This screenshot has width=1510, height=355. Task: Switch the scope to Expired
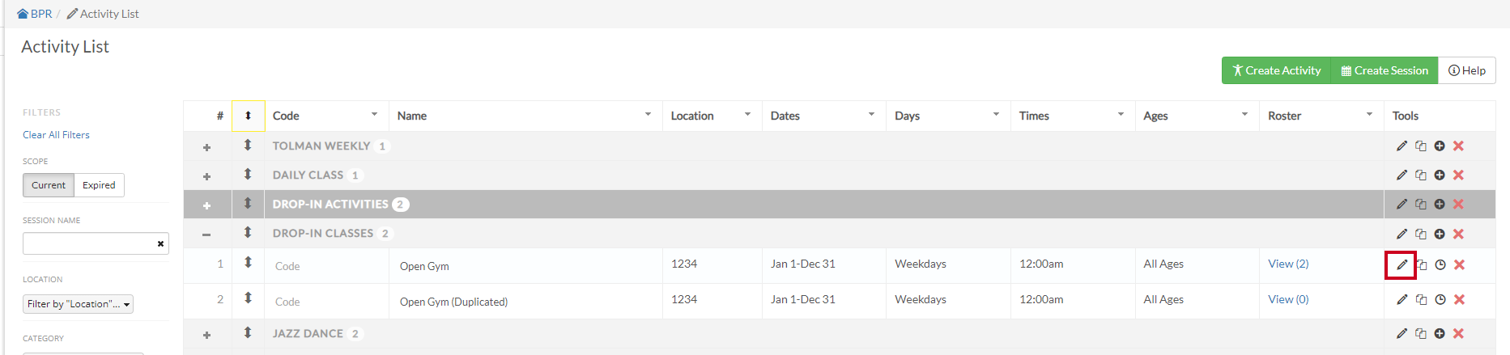[x=99, y=185]
